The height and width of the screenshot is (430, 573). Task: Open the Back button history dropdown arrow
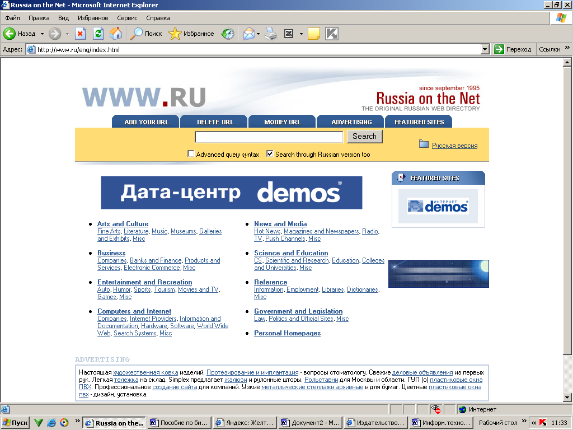[x=42, y=34]
